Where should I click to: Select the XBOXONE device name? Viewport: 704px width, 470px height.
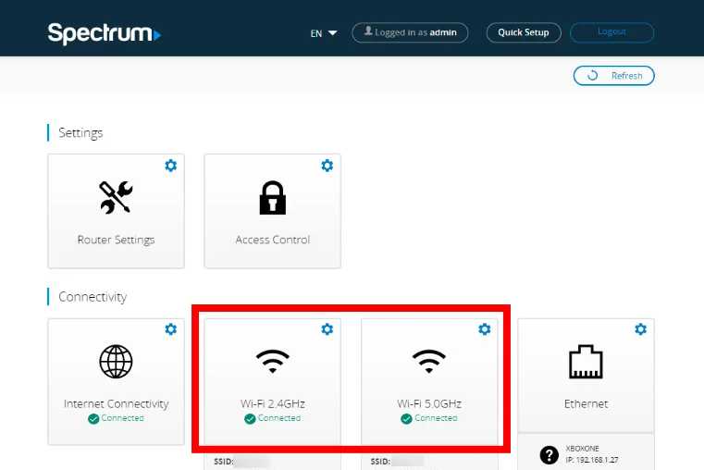pos(582,449)
